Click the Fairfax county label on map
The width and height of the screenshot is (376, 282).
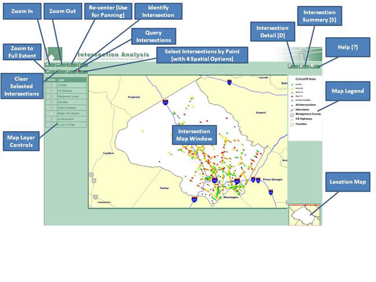click(164, 188)
